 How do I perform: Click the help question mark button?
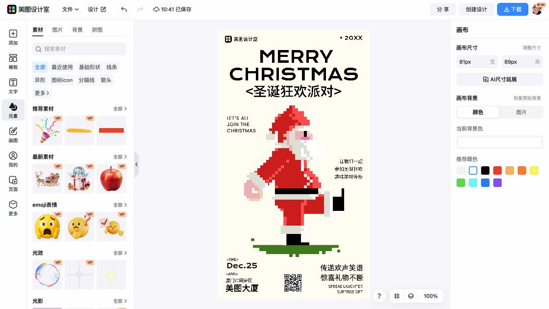click(379, 296)
